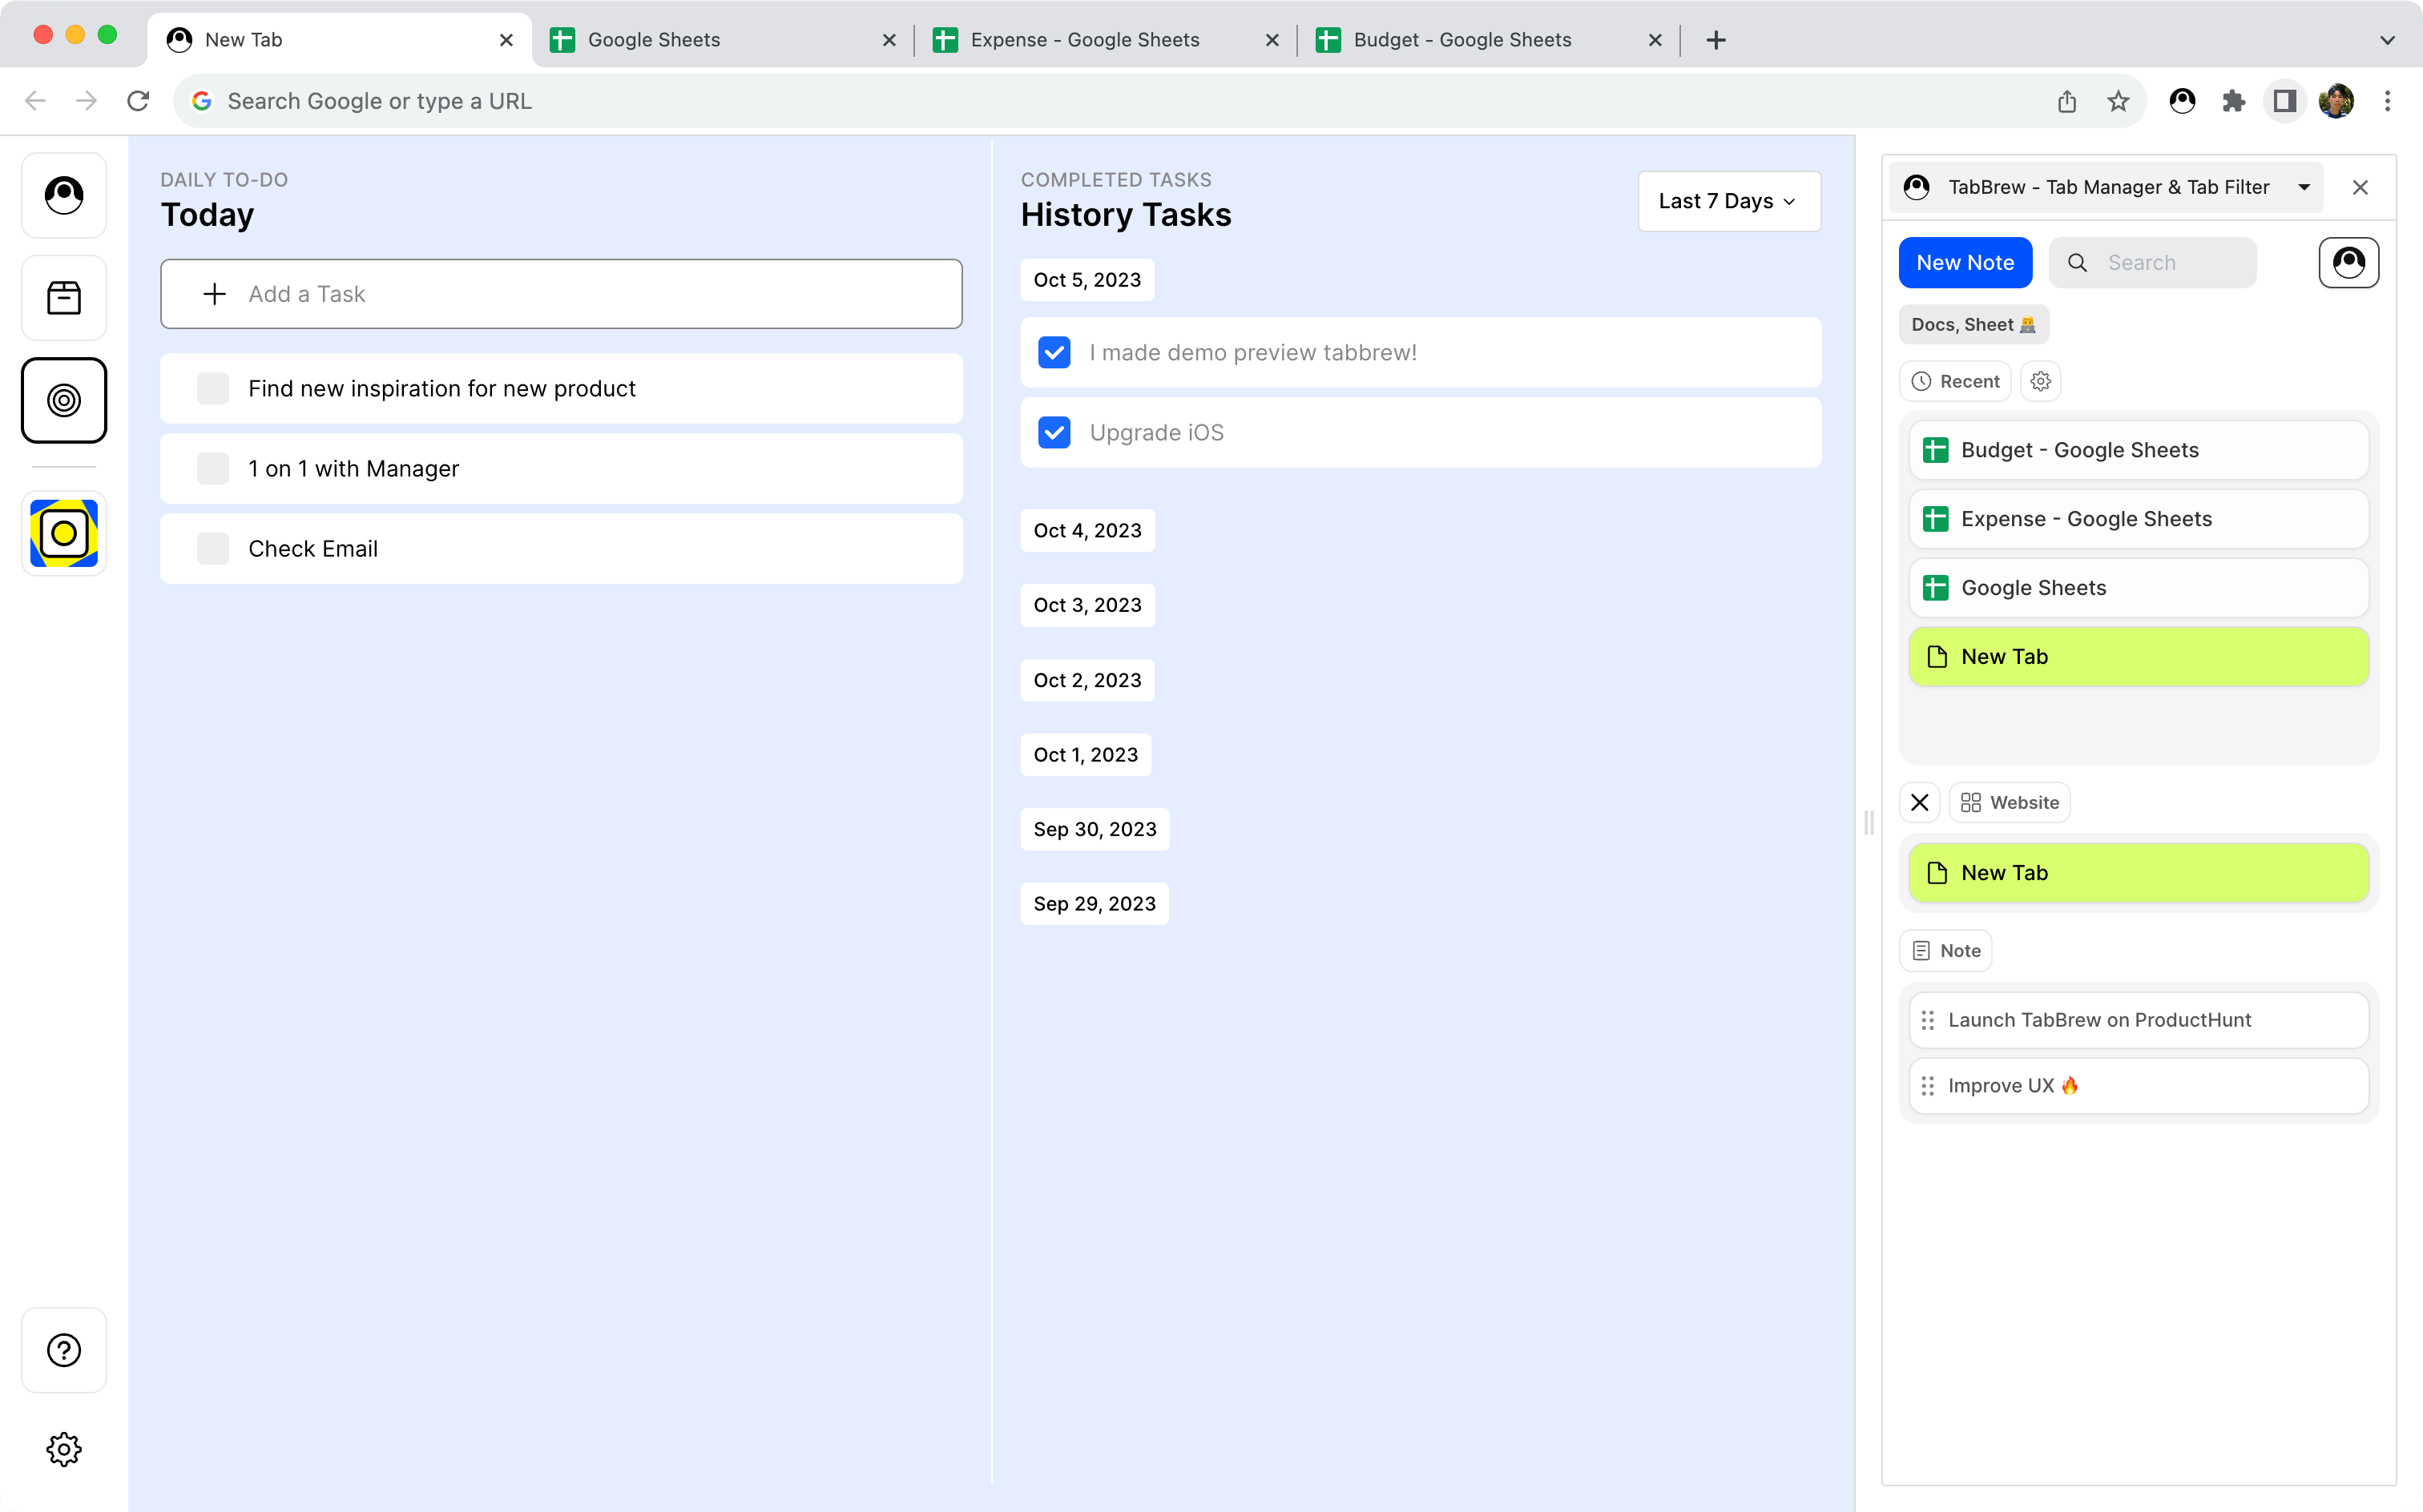Select New Tab item in Recent list
The image size is (2423, 1512).
point(2138,657)
